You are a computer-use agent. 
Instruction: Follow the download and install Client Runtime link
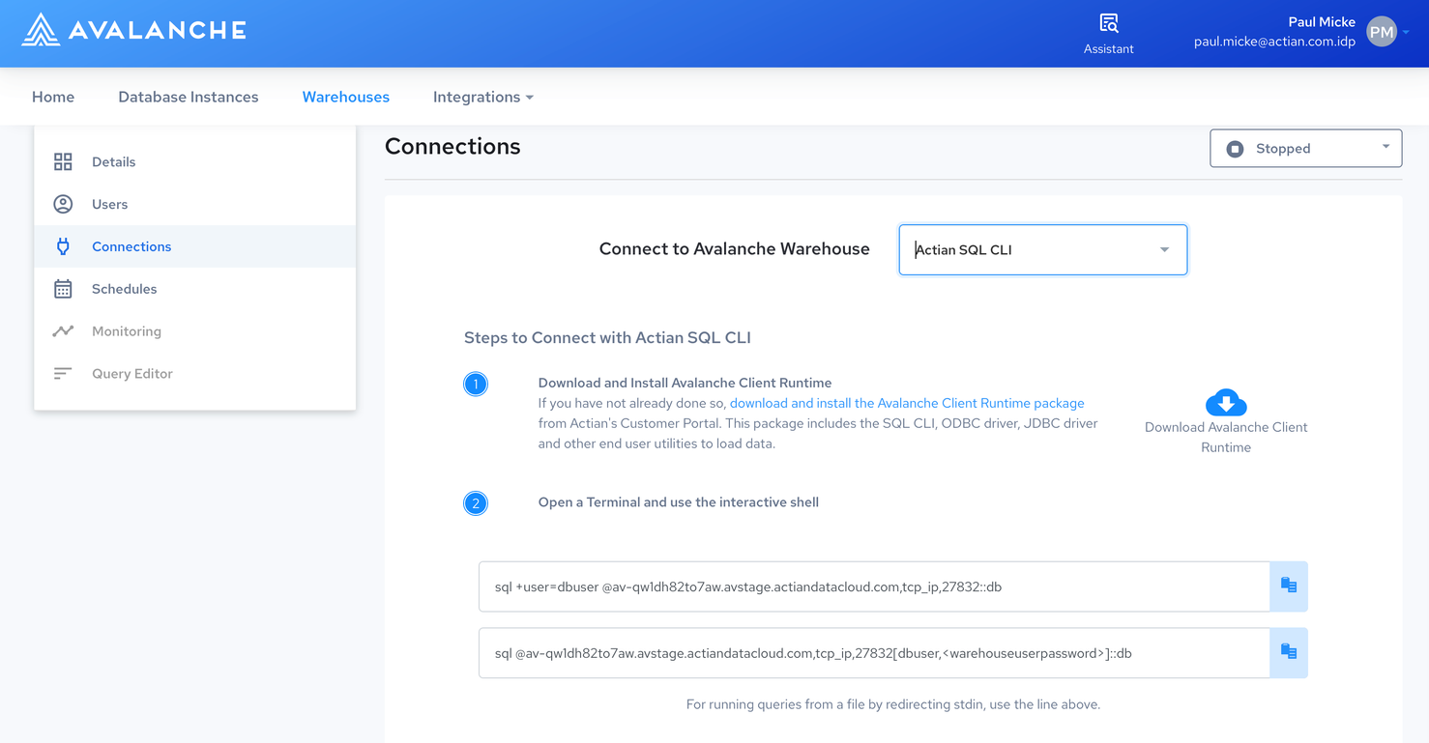coord(907,403)
